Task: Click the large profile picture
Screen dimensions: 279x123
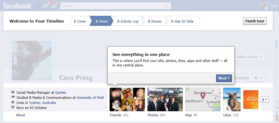Action: coord(32,60)
